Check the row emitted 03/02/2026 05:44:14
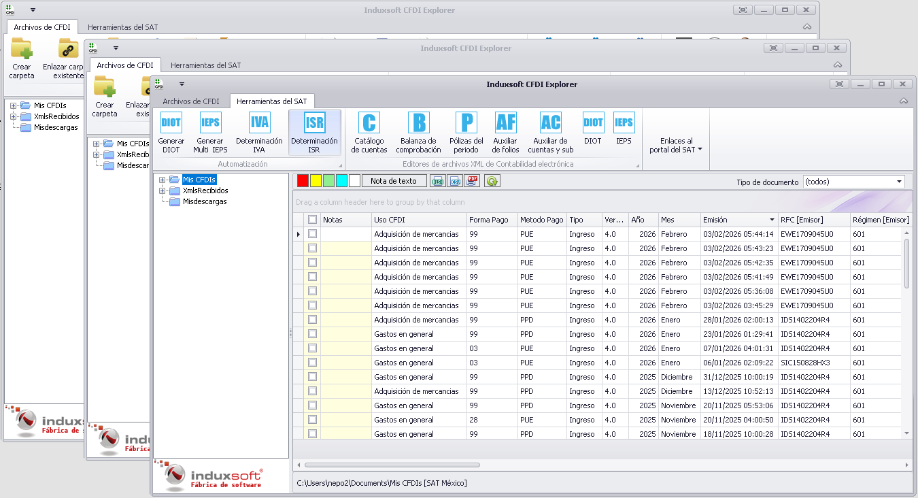918x498 pixels. (x=312, y=234)
